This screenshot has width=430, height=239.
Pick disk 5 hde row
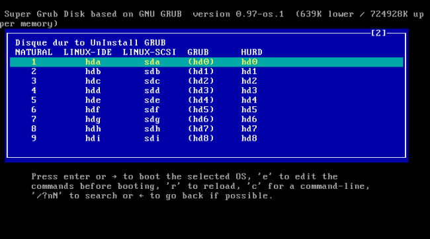[x=206, y=100]
